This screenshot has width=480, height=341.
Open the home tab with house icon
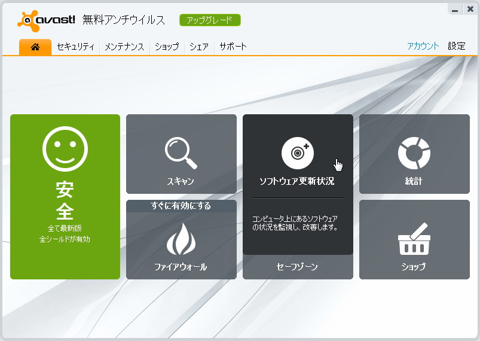pos(35,47)
